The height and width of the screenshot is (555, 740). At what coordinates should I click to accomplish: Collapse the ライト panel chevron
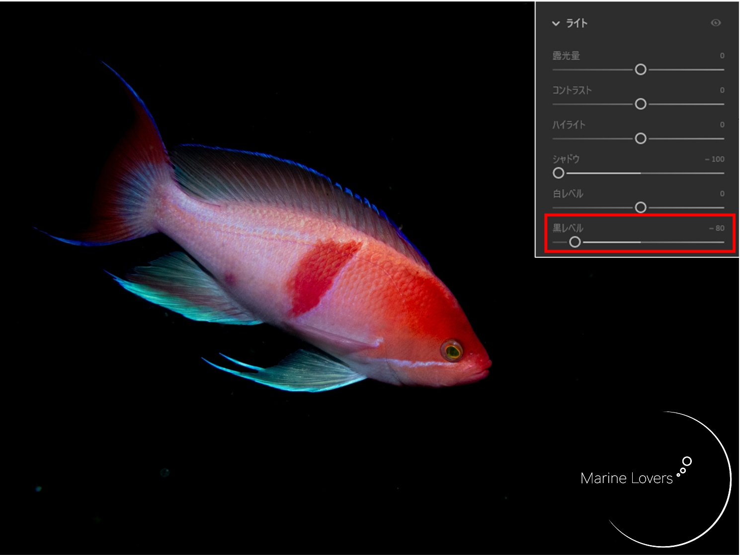click(x=556, y=23)
